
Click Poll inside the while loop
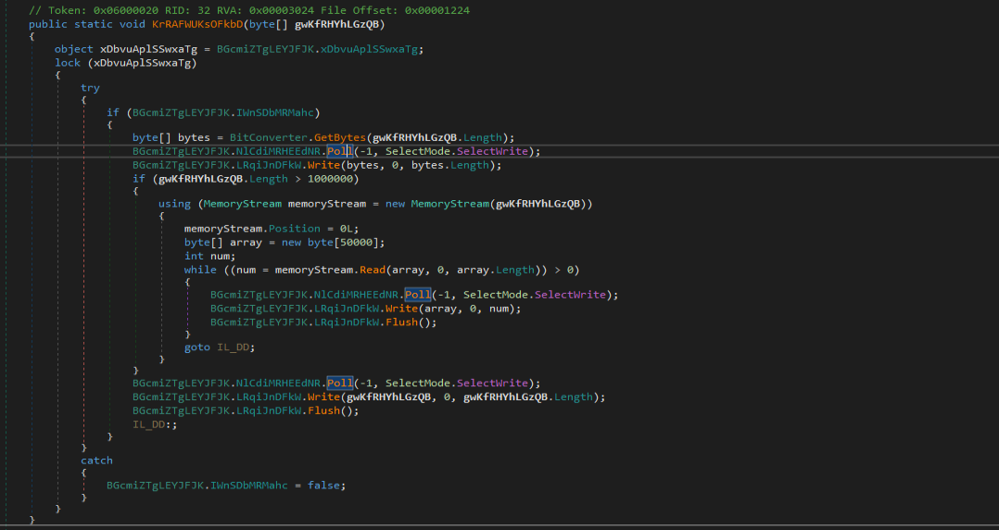[417, 295]
